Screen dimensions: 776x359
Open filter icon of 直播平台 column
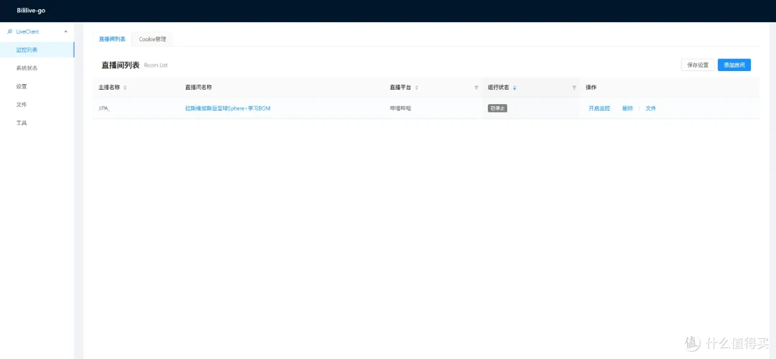coord(476,88)
